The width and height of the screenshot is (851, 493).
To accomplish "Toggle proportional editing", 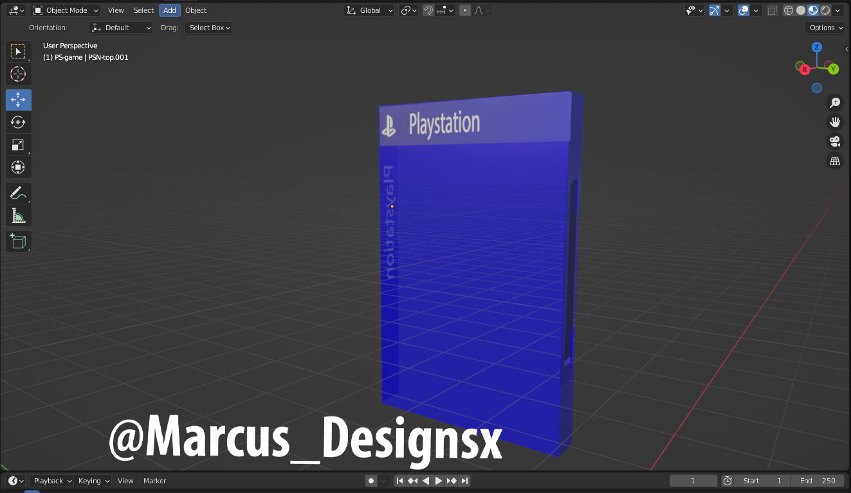I will pyautogui.click(x=465, y=10).
